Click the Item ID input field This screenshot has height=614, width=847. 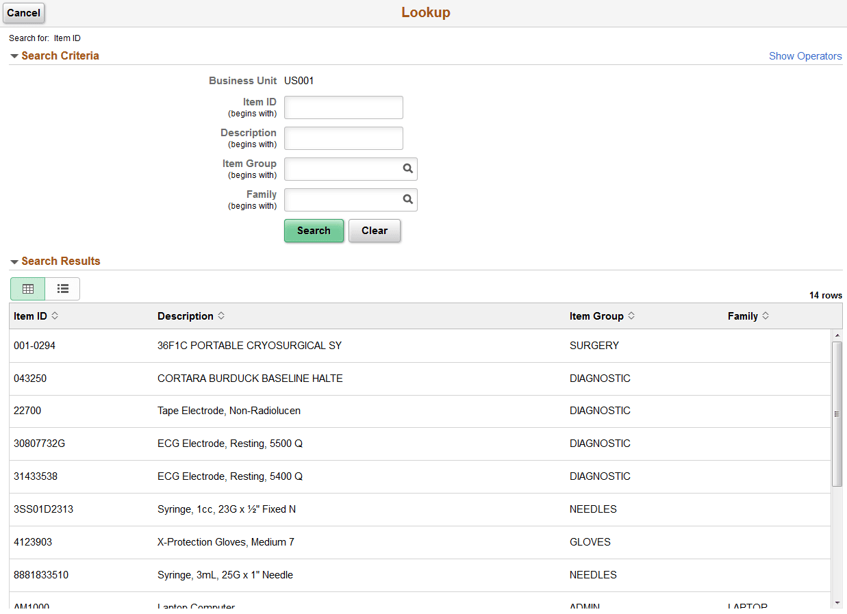(343, 107)
